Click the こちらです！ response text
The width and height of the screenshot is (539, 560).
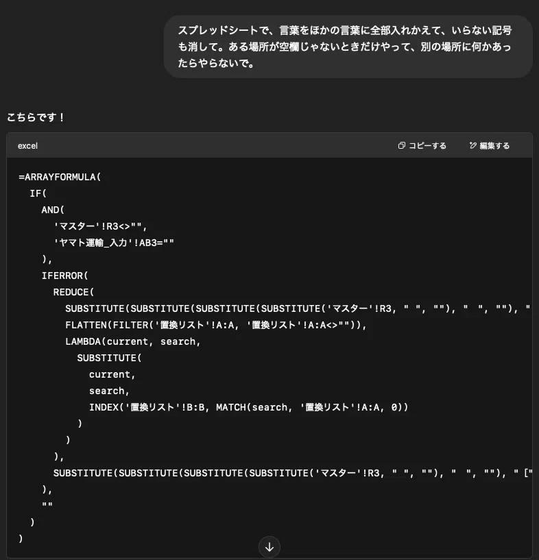pos(36,117)
